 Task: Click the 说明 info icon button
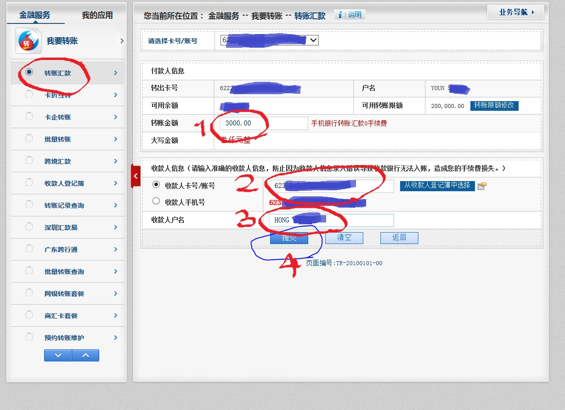[350, 15]
